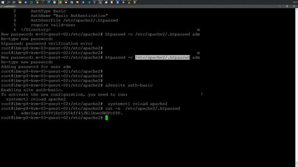Click the terminal vertical scrollbar
This screenshot has width=298, height=167.
297,88
